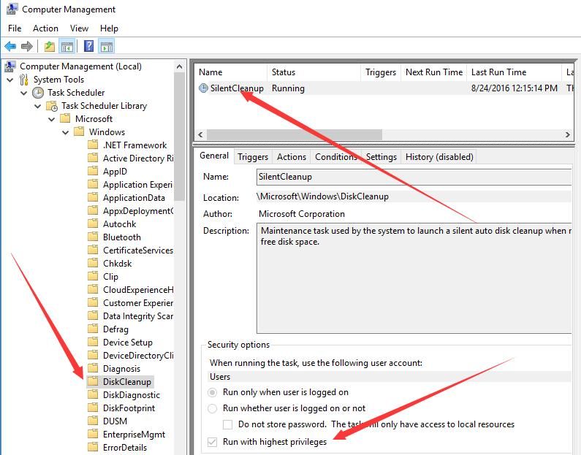Toggle Run with highest privileges checkbox
The height and width of the screenshot is (455, 581).
[x=213, y=442]
